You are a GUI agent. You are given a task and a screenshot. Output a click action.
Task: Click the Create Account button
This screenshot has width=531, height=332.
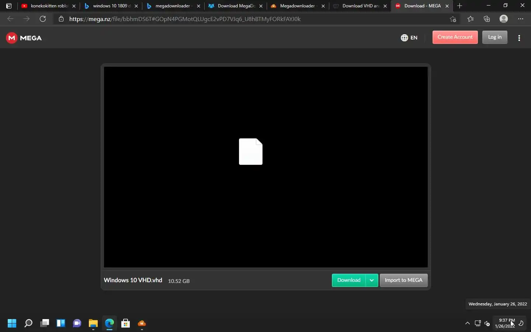pyautogui.click(x=455, y=37)
